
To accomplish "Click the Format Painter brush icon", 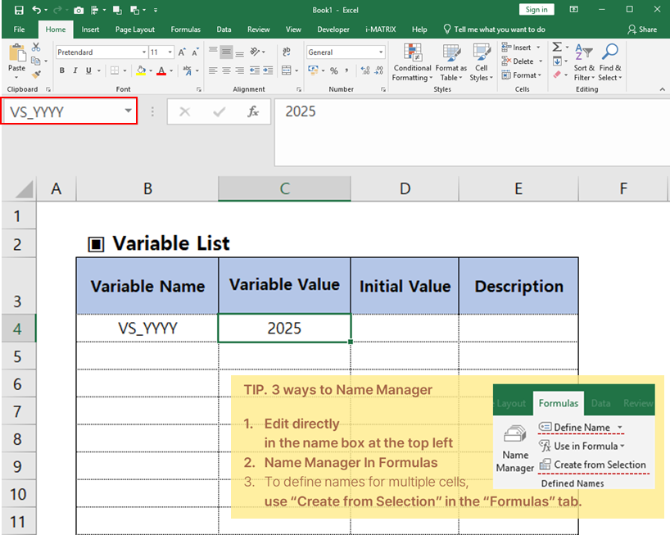I will [36, 75].
